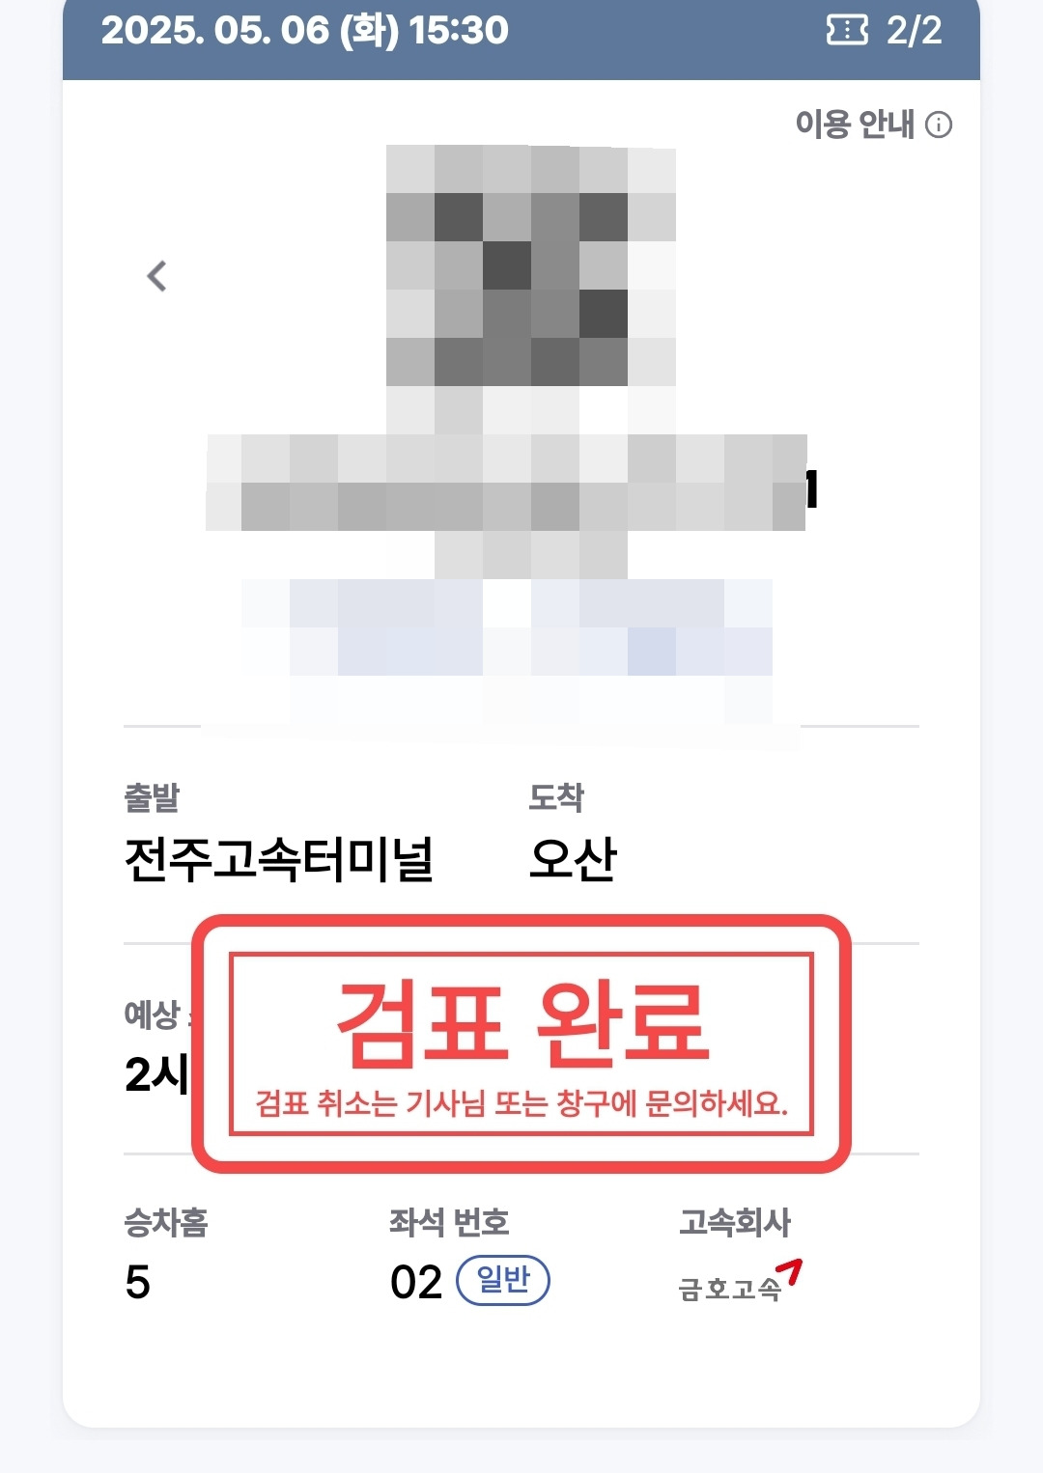Image resolution: width=1043 pixels, height=1473 pixels.
Task: Tap the 좌석 번호 label
Action: pyautogui.click(x=449, y=1222)
